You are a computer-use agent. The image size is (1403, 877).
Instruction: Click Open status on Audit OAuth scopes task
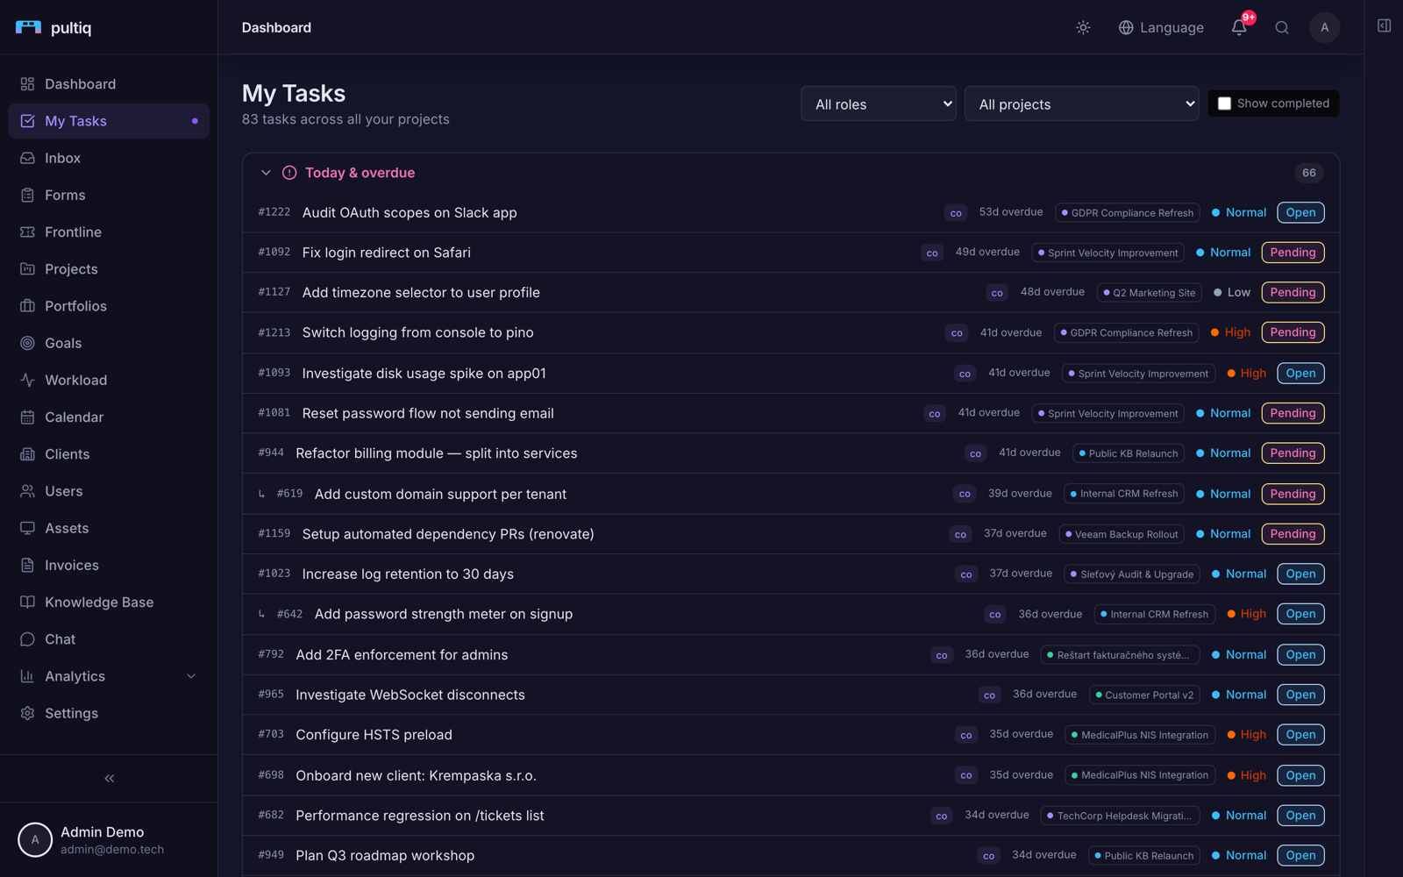1300,212
